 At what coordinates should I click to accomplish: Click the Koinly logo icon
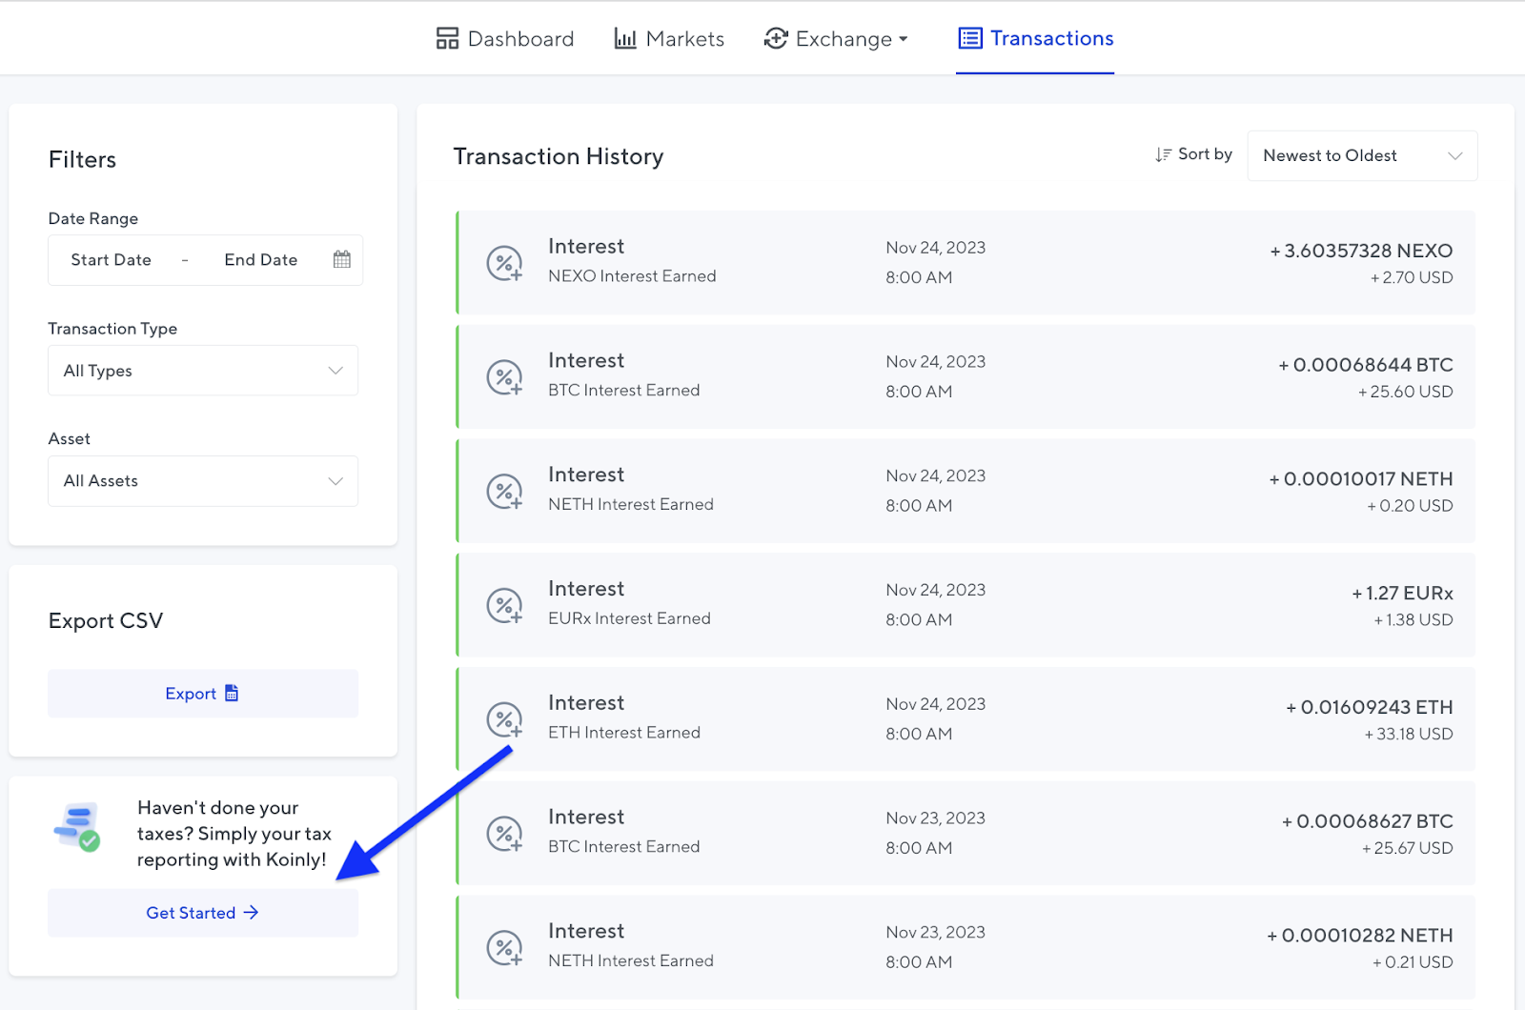click(78, 829)
